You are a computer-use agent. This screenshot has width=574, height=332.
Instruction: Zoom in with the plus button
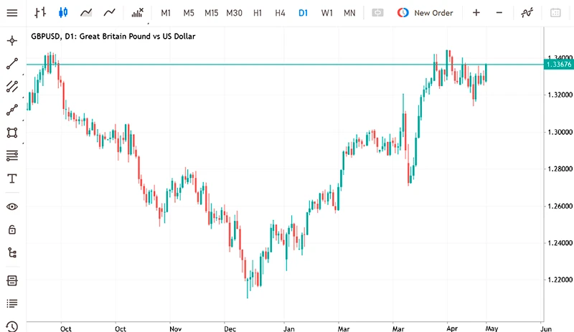pos(476,13)
